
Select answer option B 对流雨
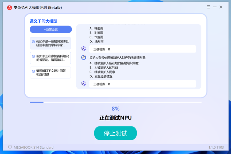[96, 32]
